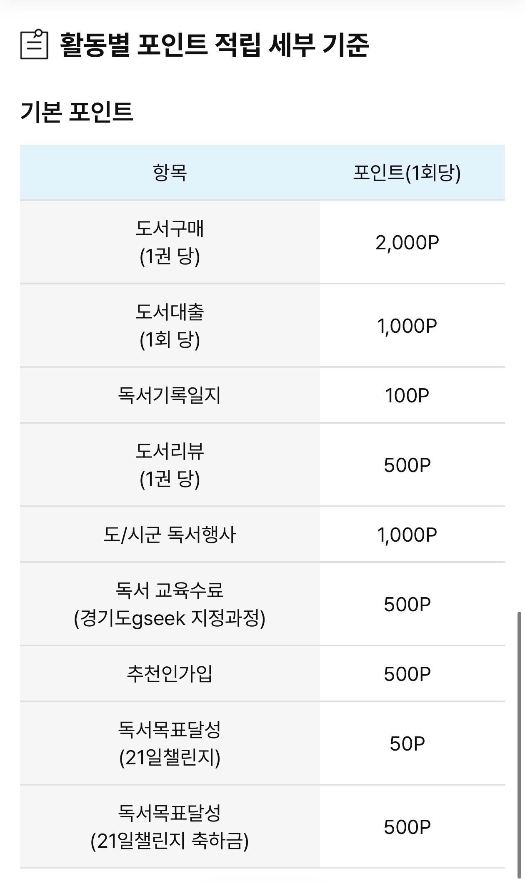Click the 2,000P point value
This screenshot has width=525, height=884.
407,242
